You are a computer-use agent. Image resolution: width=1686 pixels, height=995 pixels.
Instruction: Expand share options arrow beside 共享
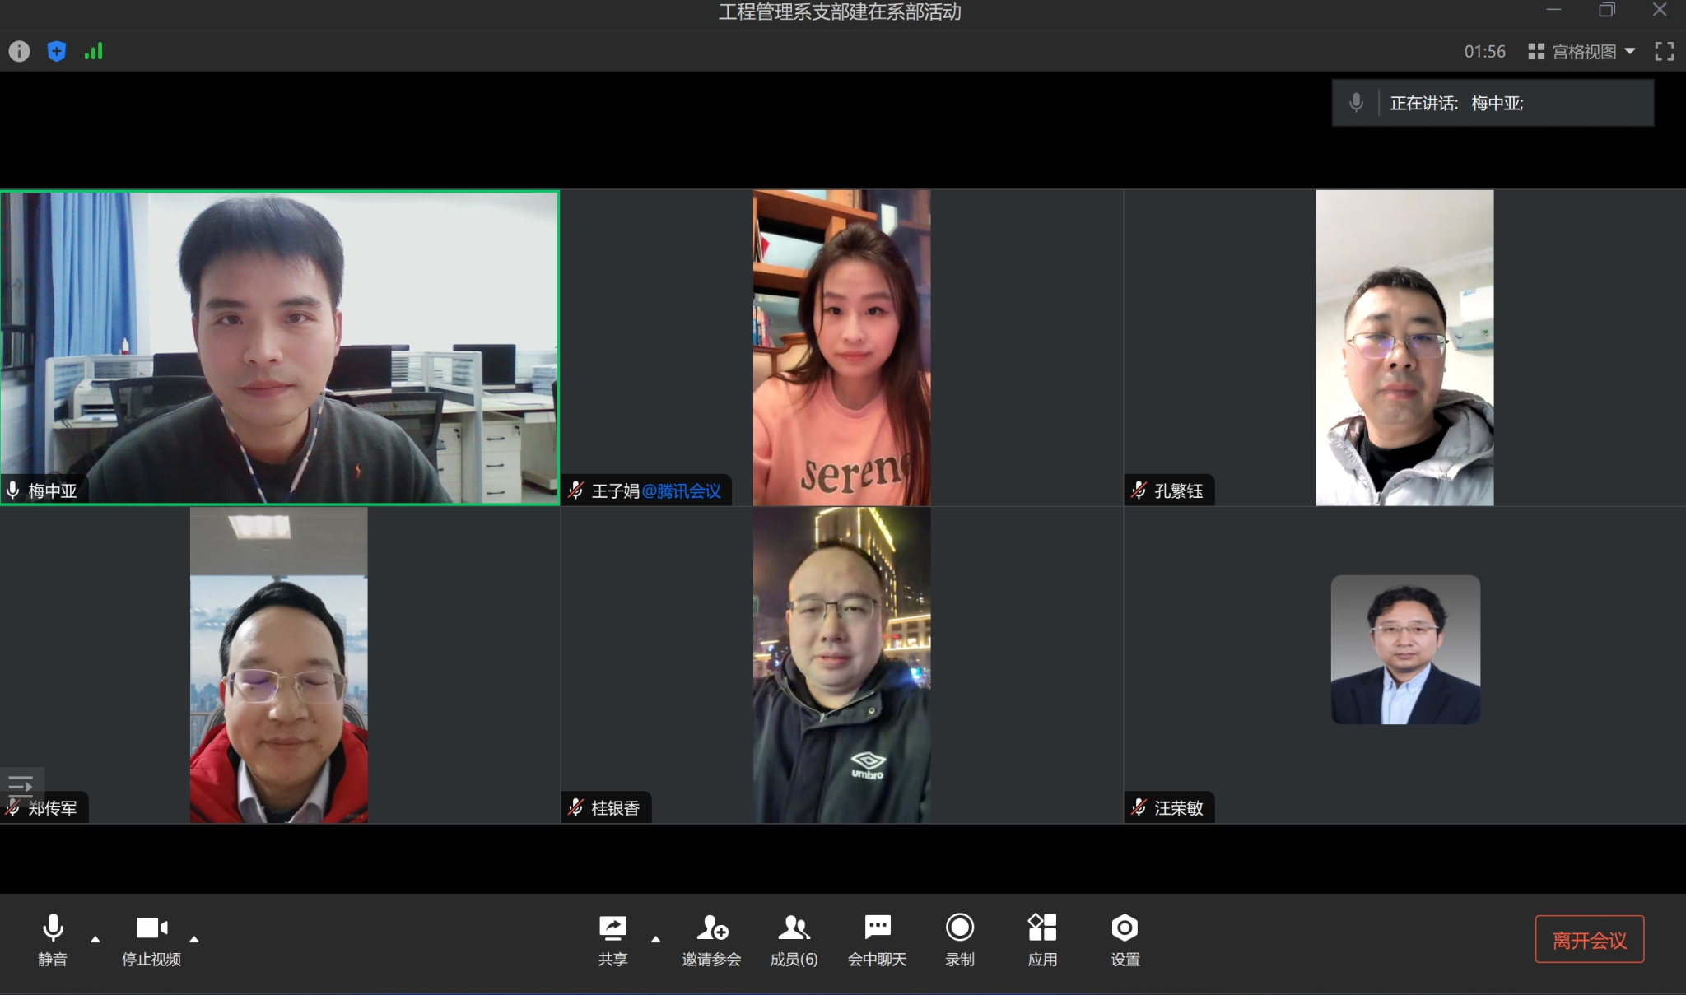[x=655, y=939]
